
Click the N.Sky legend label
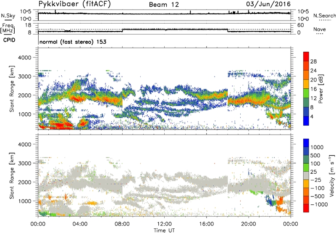click(8, 16)
